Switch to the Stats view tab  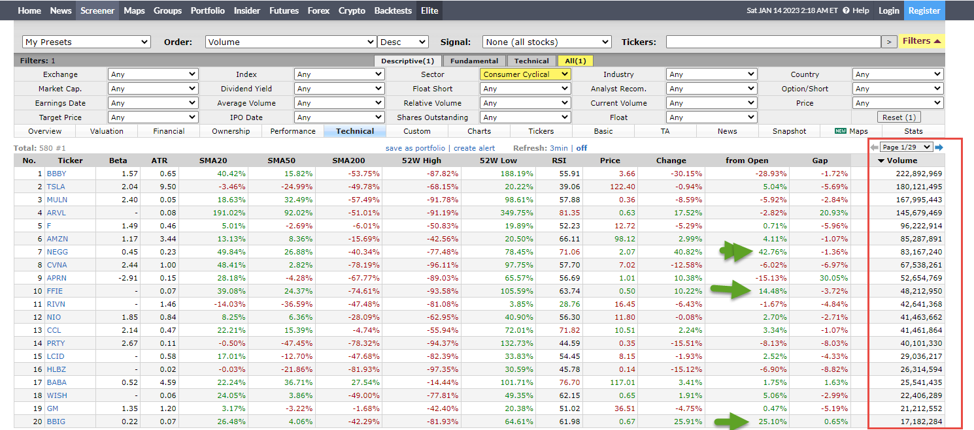[x=913, y=131]
